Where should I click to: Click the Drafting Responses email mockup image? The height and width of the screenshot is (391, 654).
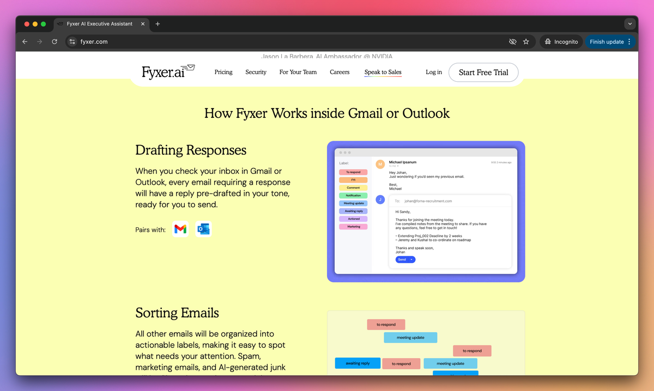[x=426, y=212]
